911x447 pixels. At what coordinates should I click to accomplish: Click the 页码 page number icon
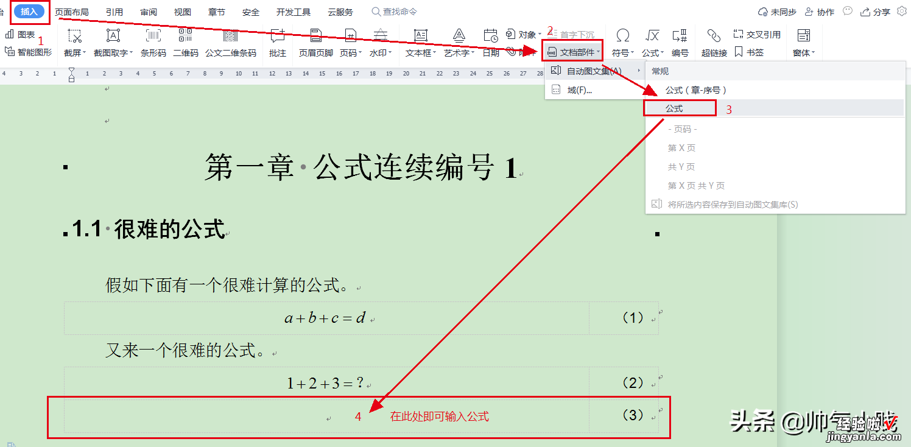[x=350, y=36]
